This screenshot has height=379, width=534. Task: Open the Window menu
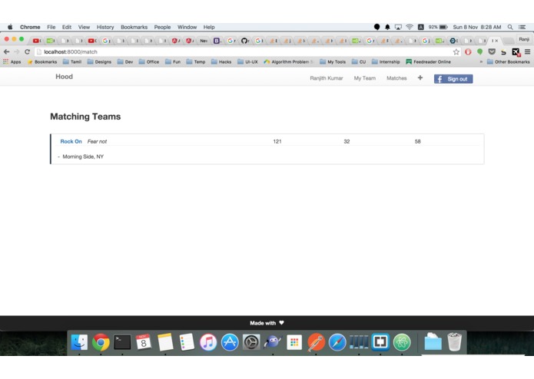pos(187,27)
